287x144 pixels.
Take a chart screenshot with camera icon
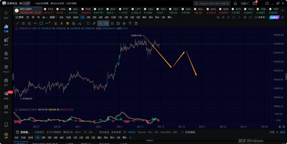(x=223, y=18)
